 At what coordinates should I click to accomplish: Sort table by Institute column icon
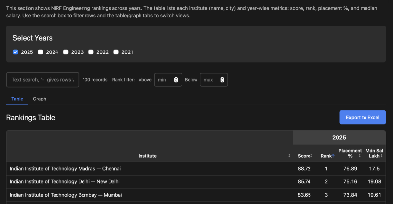coord(289,156)
